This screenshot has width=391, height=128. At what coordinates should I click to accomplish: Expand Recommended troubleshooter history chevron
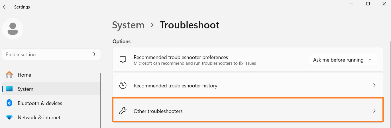(x=374, y=85)
